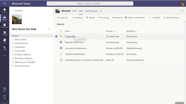The height and width of the screenshot is (104, 186).
Task: Open the Activity feed
Action: [x=5, y=10]
